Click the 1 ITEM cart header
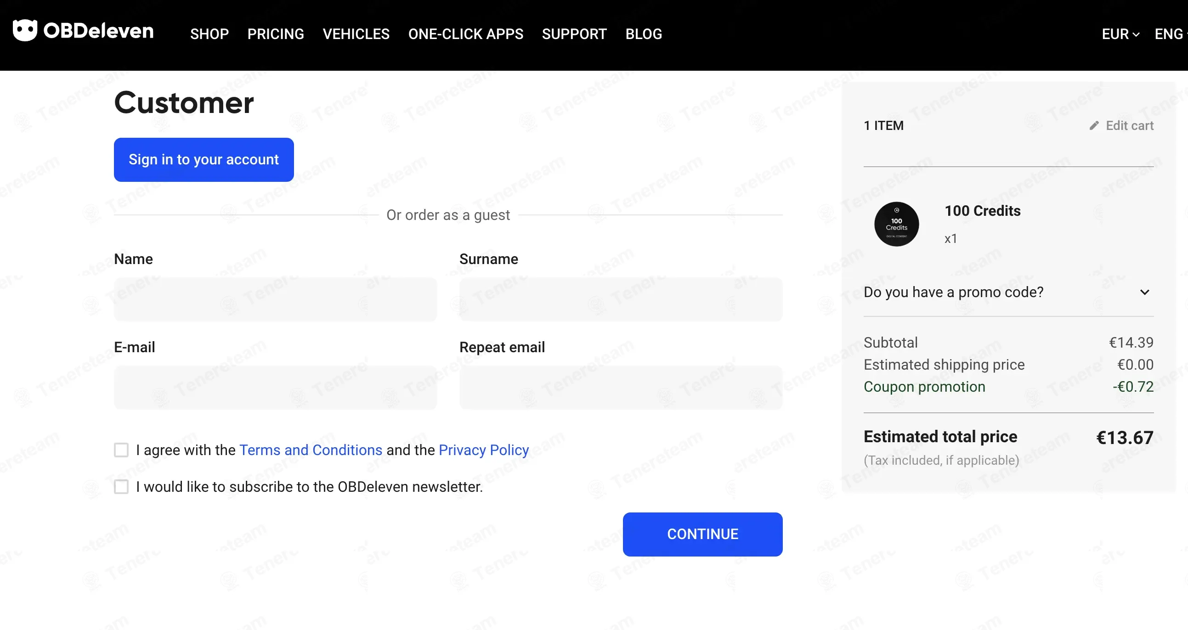Image resolution: width=1188 pixels, height=630 pixels. (x=883, y=125)
